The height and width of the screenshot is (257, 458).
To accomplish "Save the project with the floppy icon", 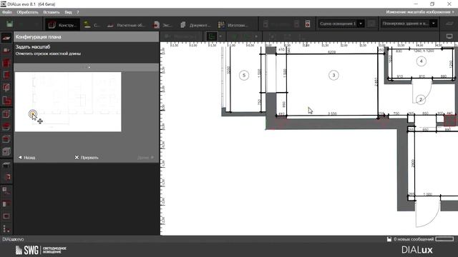I will coord(9,24).
